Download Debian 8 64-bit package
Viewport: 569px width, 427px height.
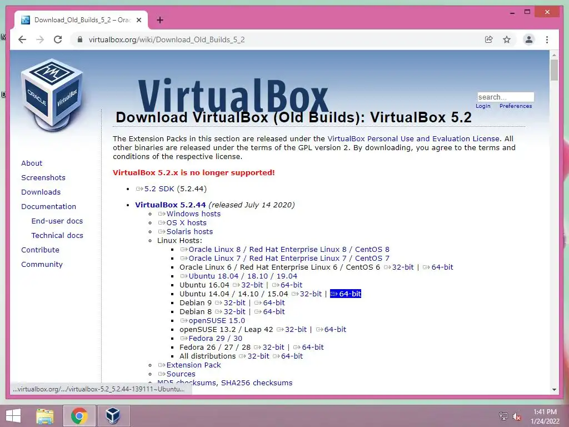pos(269,311)
